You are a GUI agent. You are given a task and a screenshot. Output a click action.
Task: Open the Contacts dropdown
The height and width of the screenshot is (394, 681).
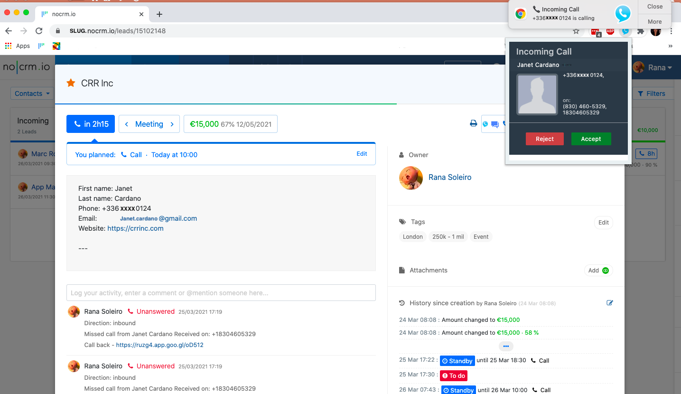click(31, 94)
